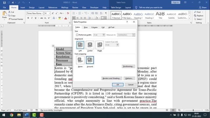
Task: Open the Insert ribbon tab
Action: tap(23, 8)
